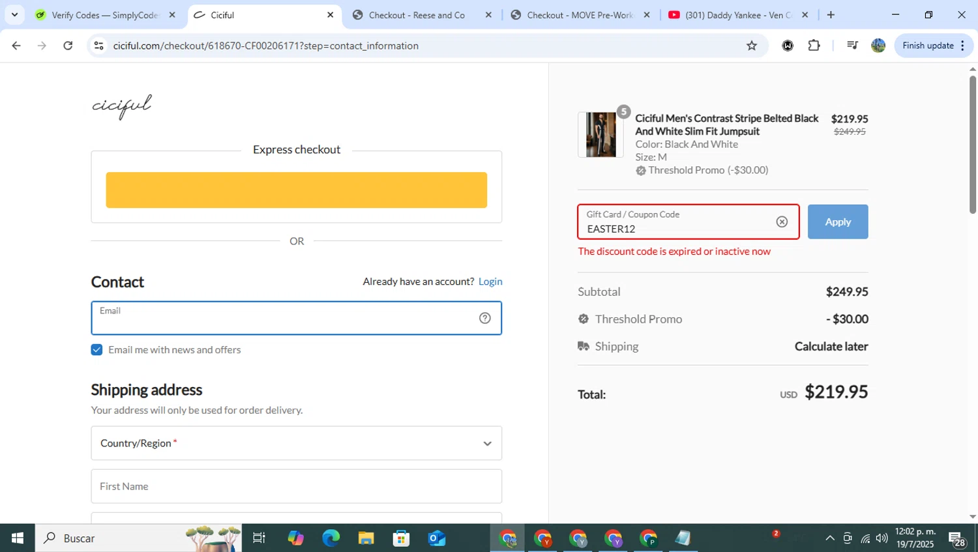Click the taskbar clock and date
The image size is (978, 552).
pos(915,538)
